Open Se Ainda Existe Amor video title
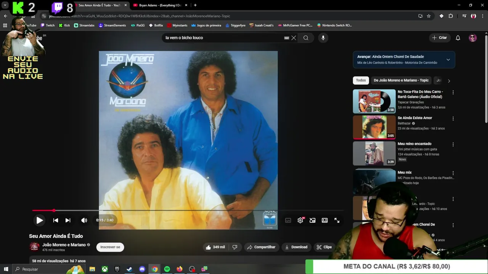 tap(415, 118)
